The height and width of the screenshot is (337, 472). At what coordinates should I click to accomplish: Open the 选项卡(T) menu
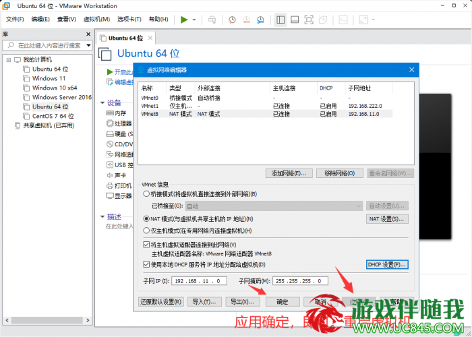coord(129,20)
